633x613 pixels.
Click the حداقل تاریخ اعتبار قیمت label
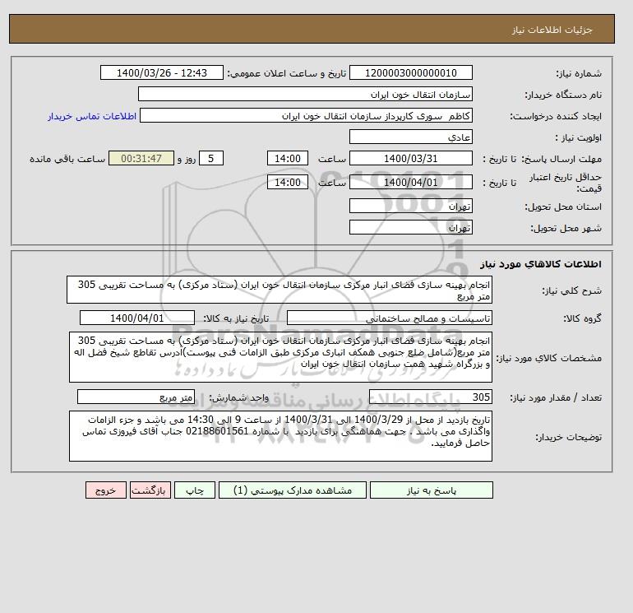[566, 183]
